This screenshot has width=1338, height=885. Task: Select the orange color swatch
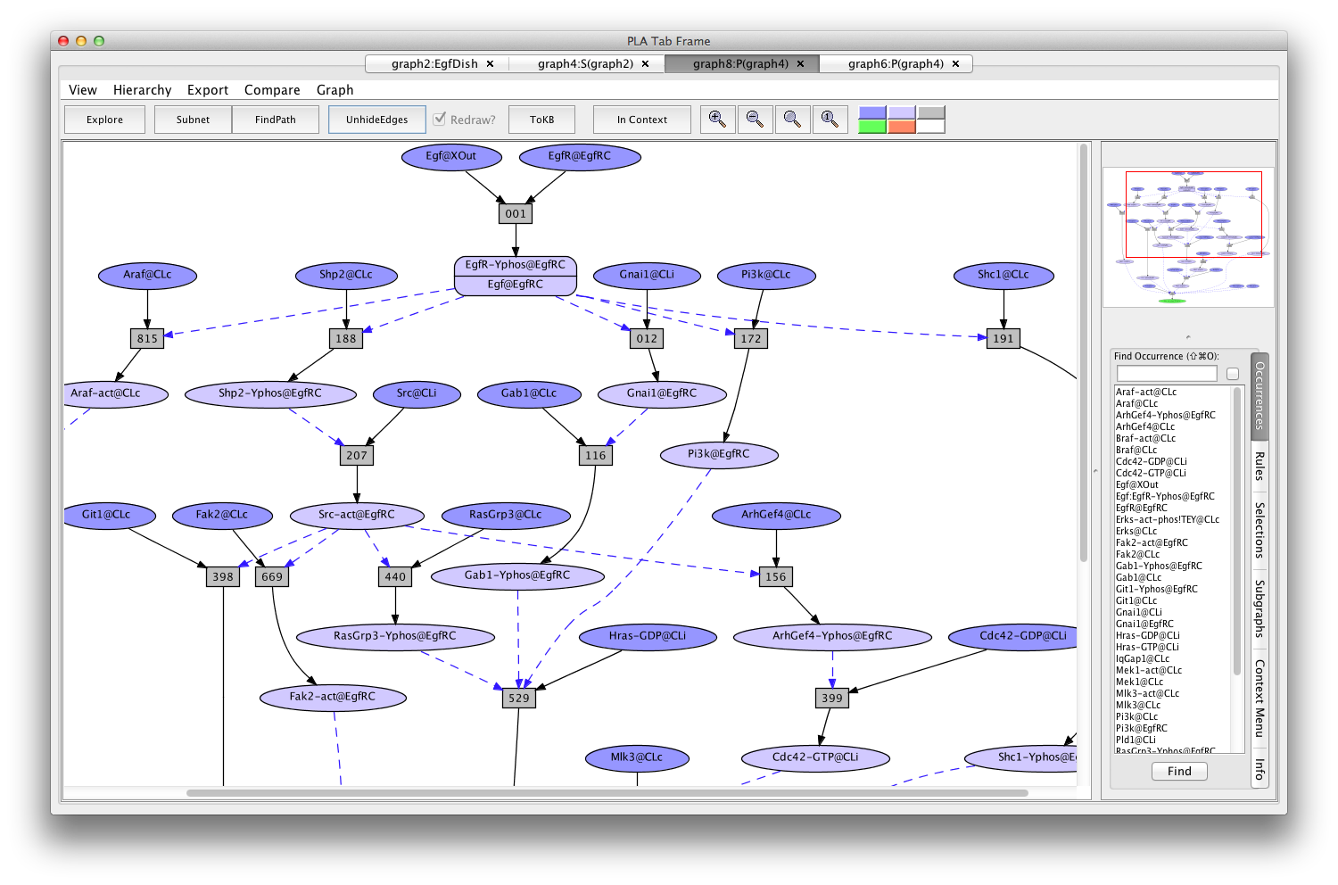tap(902, 127)
